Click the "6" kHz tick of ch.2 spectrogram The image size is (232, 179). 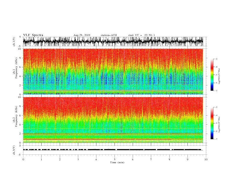(x=21, y=116)
